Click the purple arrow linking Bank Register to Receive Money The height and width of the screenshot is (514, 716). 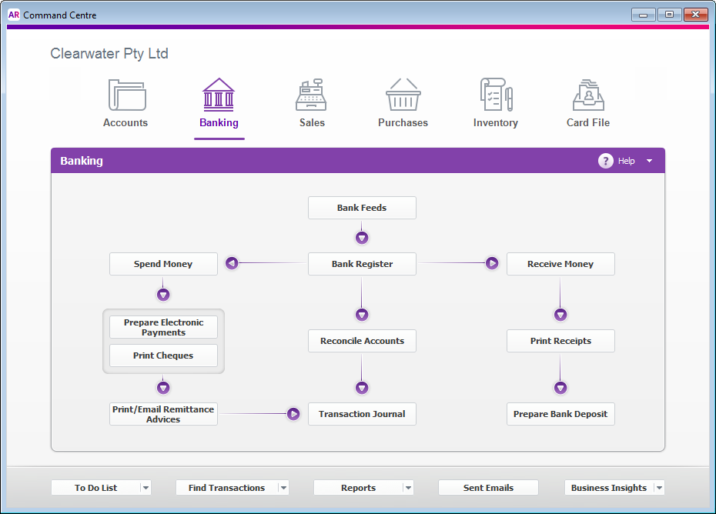click(x=492, y=262)
